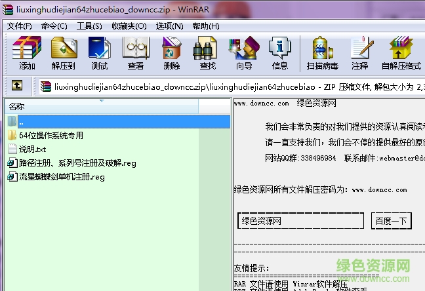The height and width of the screenshot is (291, 425).
Task: Select 流星蝴蝶剑单机注册.reg file name
Action: click(62, 177)
